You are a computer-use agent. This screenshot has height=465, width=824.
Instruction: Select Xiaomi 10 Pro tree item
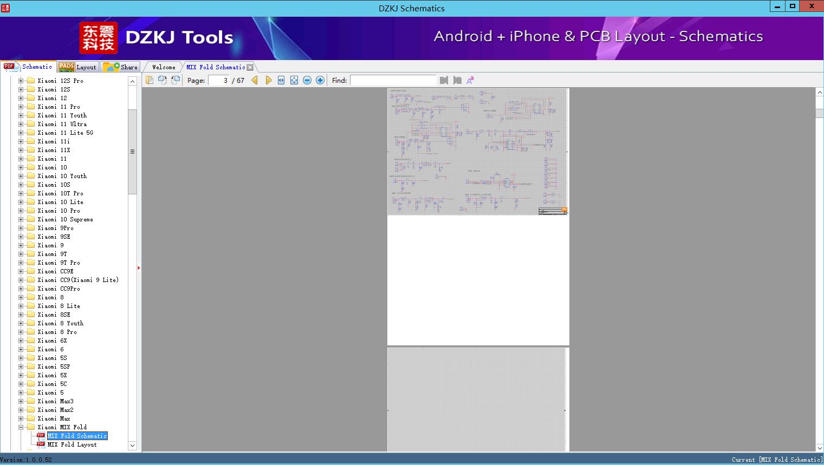pos(59,211)
